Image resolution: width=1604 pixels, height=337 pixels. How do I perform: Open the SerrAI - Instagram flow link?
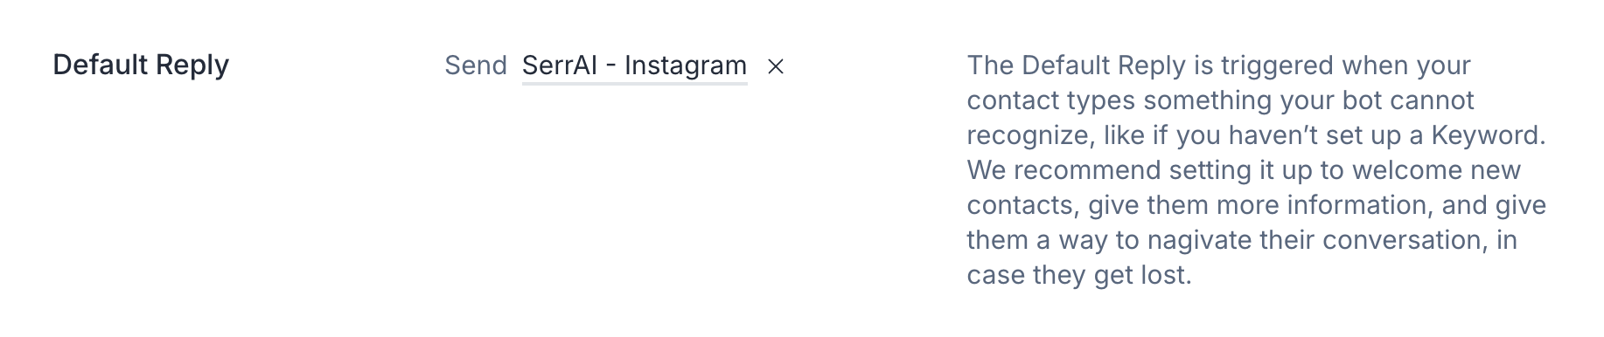634,65
